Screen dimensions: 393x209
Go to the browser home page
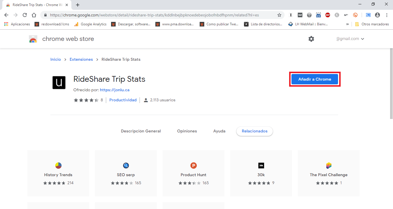[34, 15]
